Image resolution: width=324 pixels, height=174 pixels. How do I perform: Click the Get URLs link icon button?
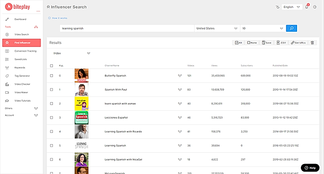pos(298,43)
